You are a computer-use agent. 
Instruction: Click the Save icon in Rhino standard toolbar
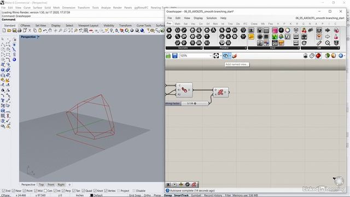(14, 31)
